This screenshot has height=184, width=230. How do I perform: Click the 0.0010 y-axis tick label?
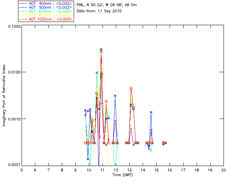pos(14,119)
